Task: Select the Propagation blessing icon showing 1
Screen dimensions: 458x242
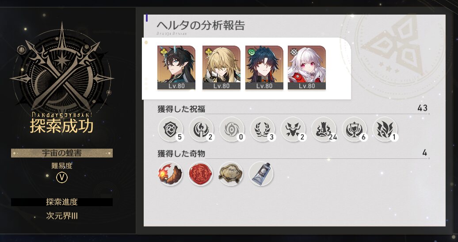Action: click(x=385, y=129)
